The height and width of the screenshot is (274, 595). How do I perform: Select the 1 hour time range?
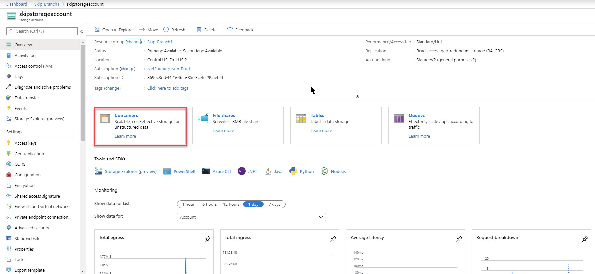click(x=188, y=204)
